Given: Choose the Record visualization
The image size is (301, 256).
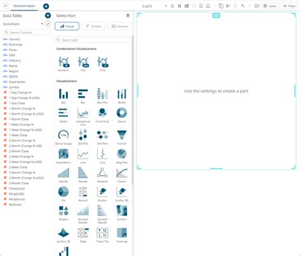Looking at the screenshot, I should point(83,194).
